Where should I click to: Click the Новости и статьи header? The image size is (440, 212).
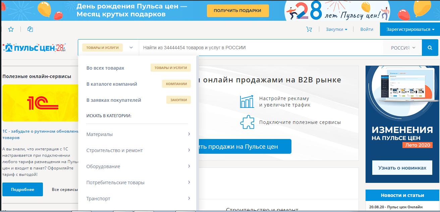(402, 195)
